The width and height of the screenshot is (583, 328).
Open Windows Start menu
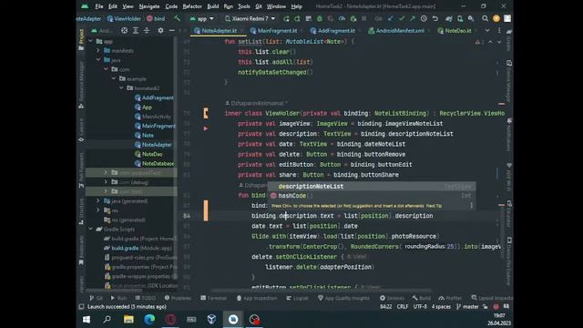coord(87,320)
